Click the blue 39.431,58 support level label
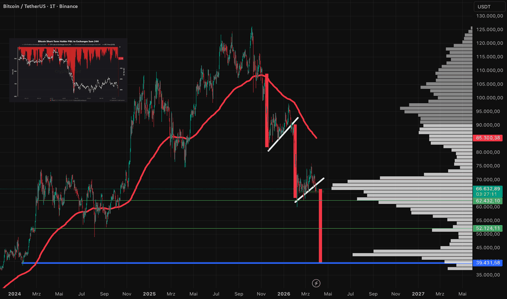Viewport: 507px width, 299px height. tap(487, 263)
